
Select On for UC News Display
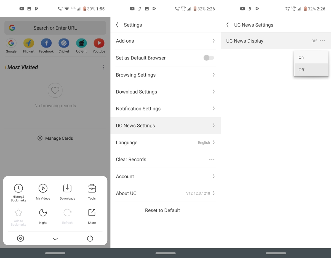click(x=311, y=58)
